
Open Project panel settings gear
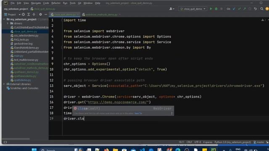click(x=40, y=15)
